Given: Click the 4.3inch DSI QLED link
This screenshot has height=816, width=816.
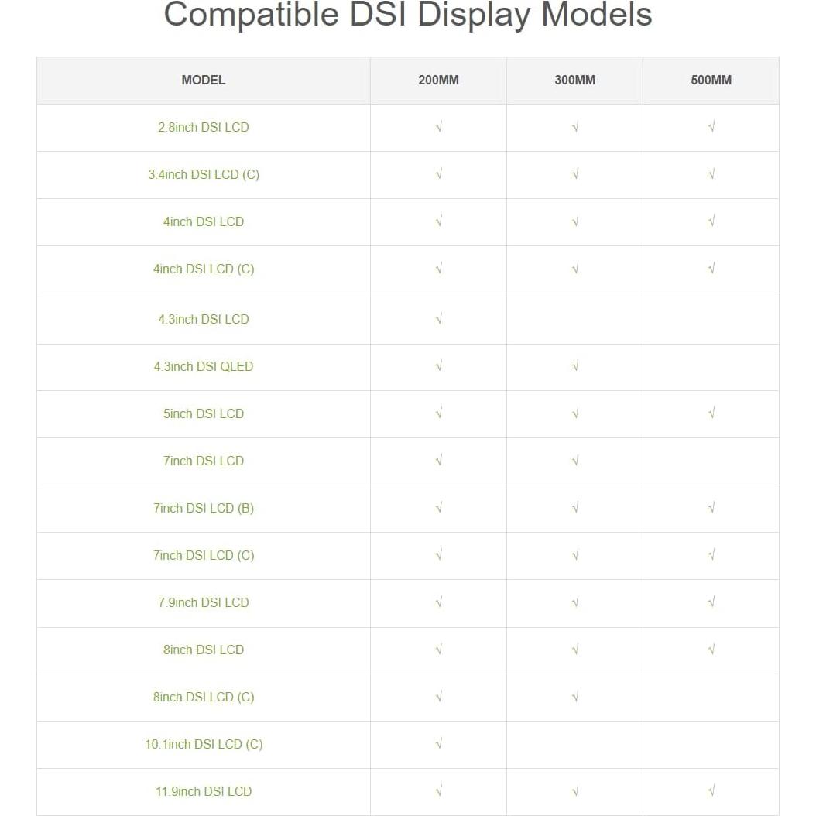Looking at the screenshot, I should [x=204, y=366].
